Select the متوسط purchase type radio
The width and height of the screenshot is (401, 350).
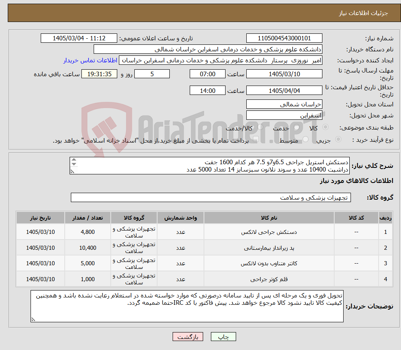[x=305, y=139]
